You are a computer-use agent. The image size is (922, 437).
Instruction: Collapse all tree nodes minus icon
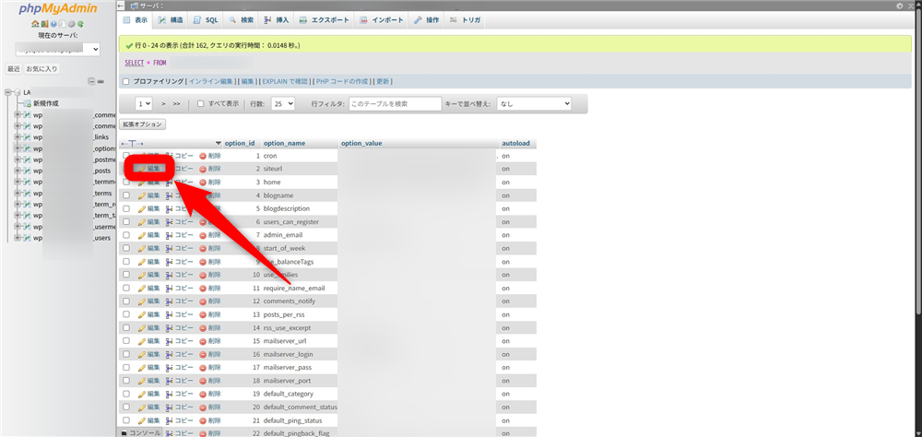tap(91, 81)
